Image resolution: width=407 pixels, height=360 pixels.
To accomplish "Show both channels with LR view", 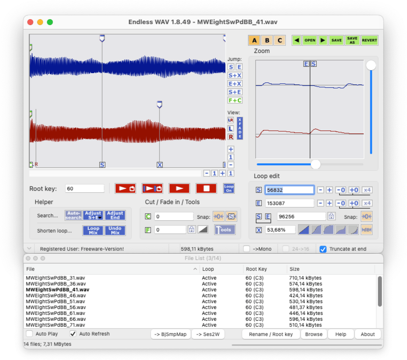I will tap(230, 120).
